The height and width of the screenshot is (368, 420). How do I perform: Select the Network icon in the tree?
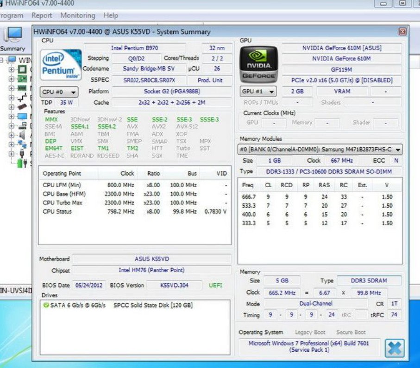[x=22, y=145]
